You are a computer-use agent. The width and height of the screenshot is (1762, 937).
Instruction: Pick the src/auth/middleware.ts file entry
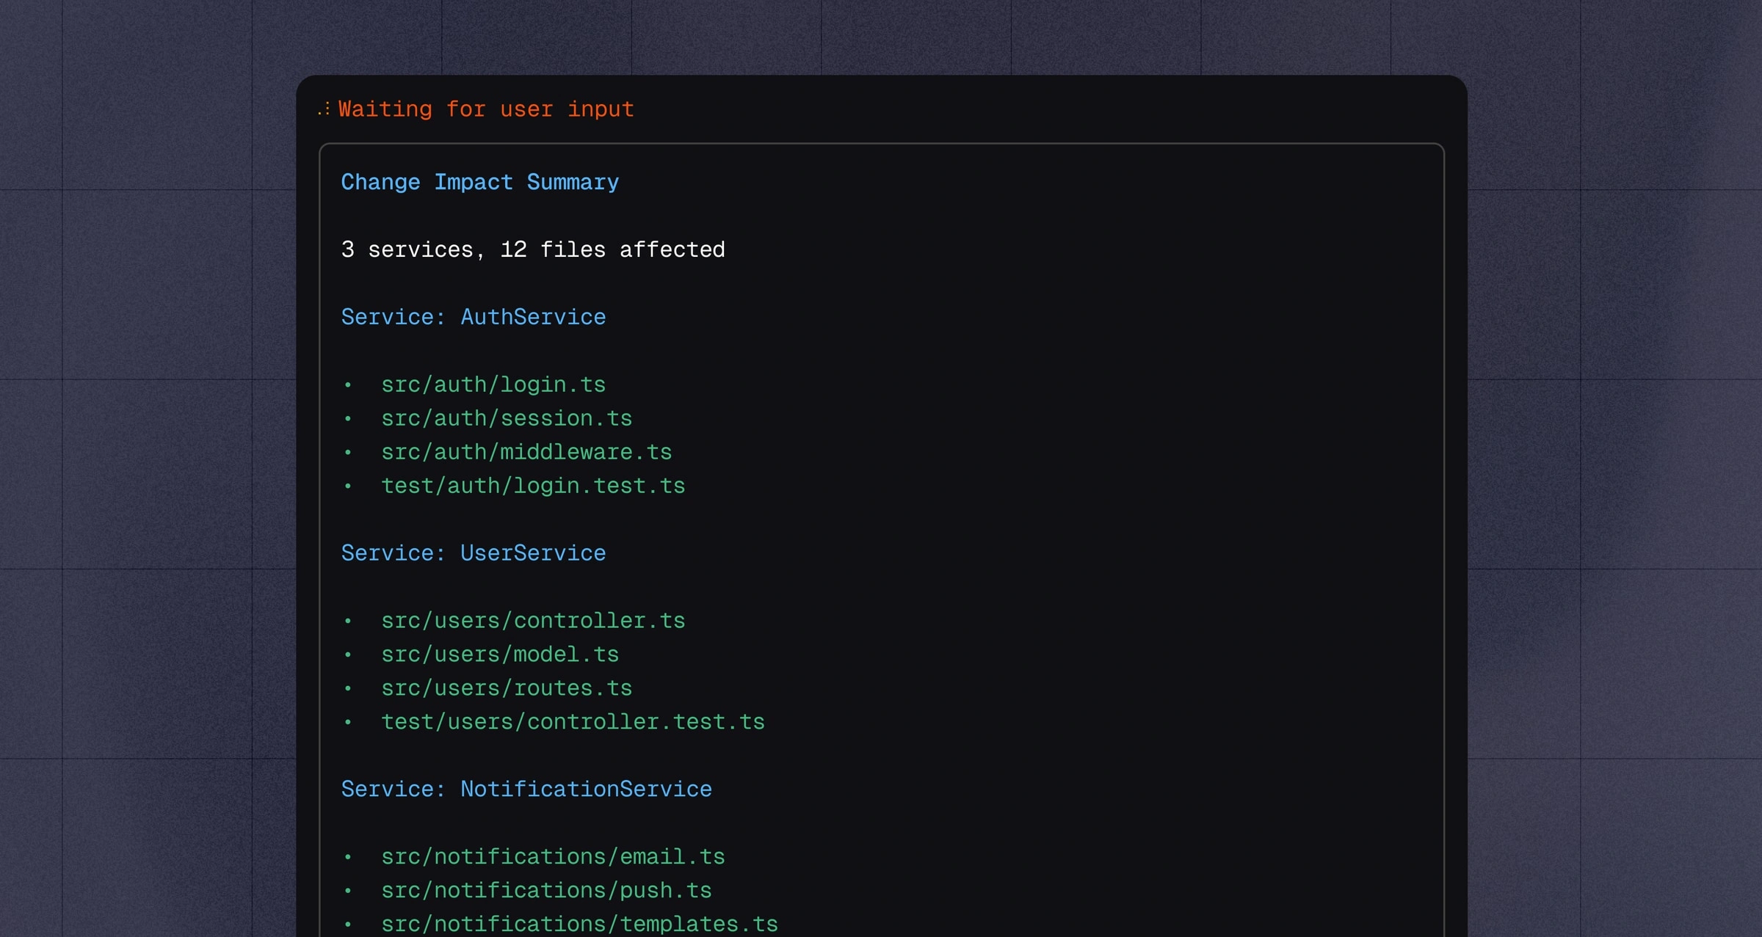526,452
